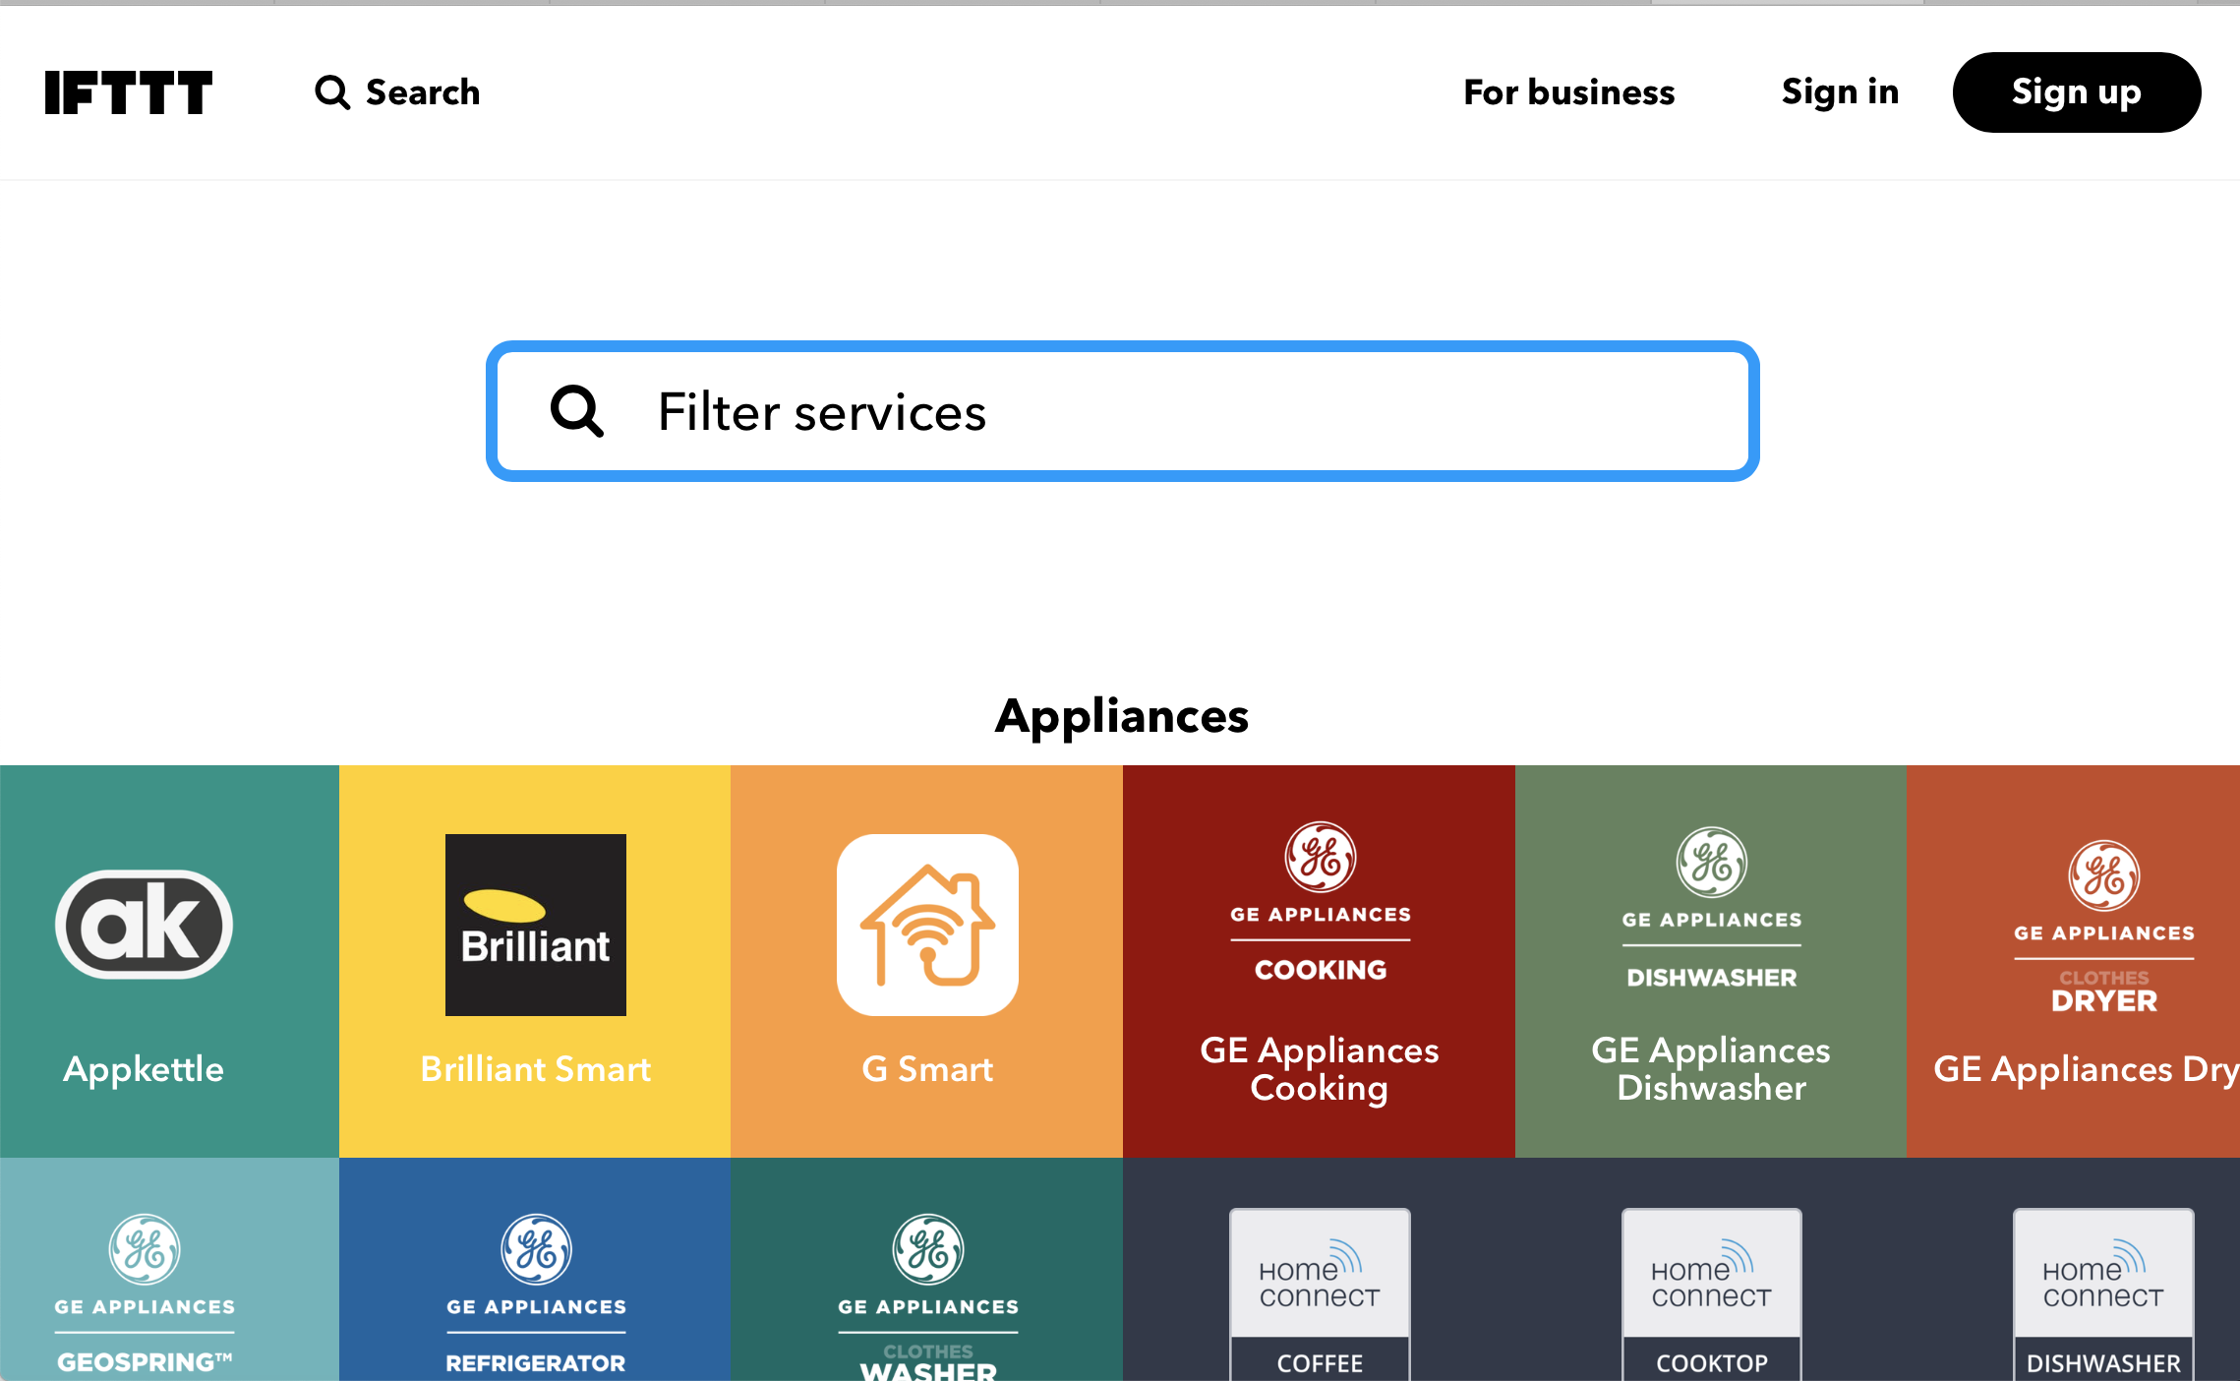Select the G Smart house icon
Image resolution: width=2240 pixels, height=1381 pixels.
pos(927,925)
